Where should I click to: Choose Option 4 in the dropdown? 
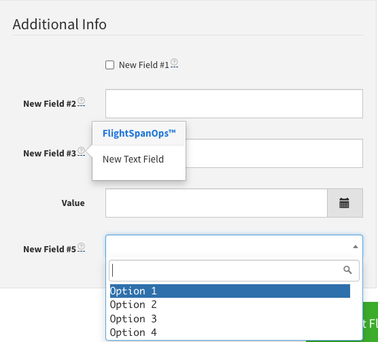230,332
